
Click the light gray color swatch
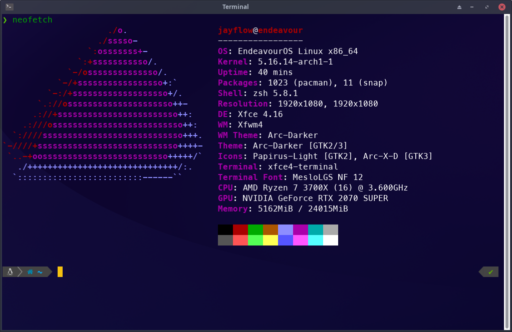click(x=331, y=229)
